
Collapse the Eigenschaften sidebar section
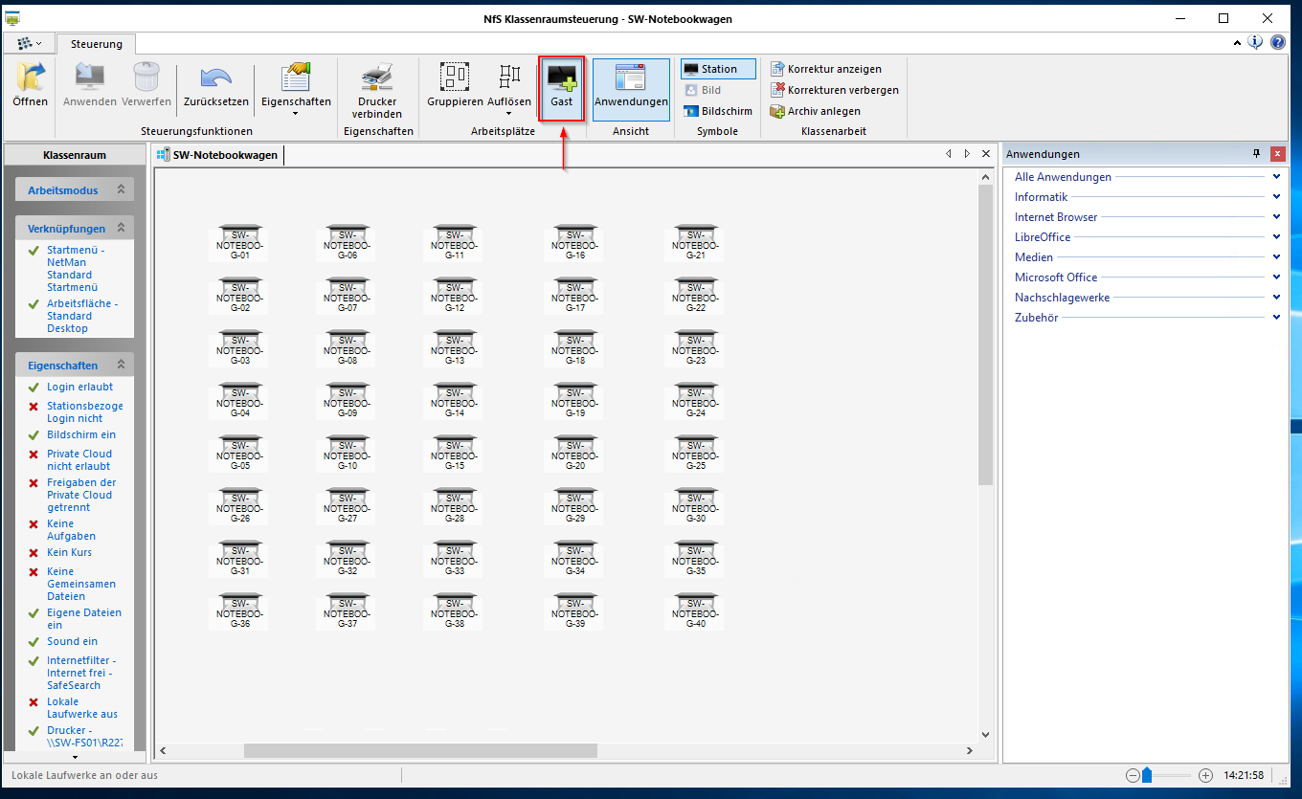121,366
